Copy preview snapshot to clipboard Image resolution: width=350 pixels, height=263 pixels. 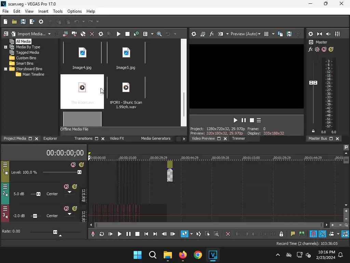pos(280,34)
